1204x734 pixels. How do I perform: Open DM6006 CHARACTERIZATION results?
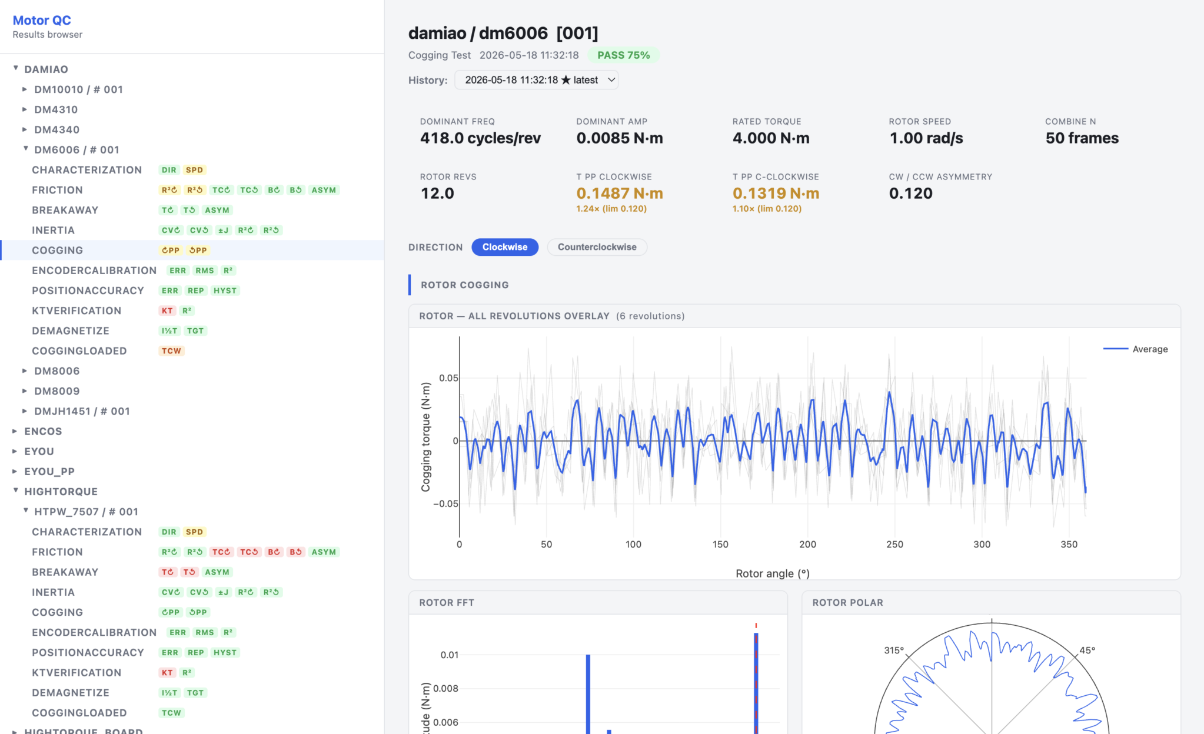[87, 170]
